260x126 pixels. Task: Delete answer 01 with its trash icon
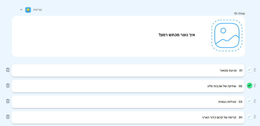pyautogui.click(x=8, y=70)
